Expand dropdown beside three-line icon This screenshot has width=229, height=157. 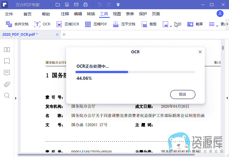click(217, 26)
